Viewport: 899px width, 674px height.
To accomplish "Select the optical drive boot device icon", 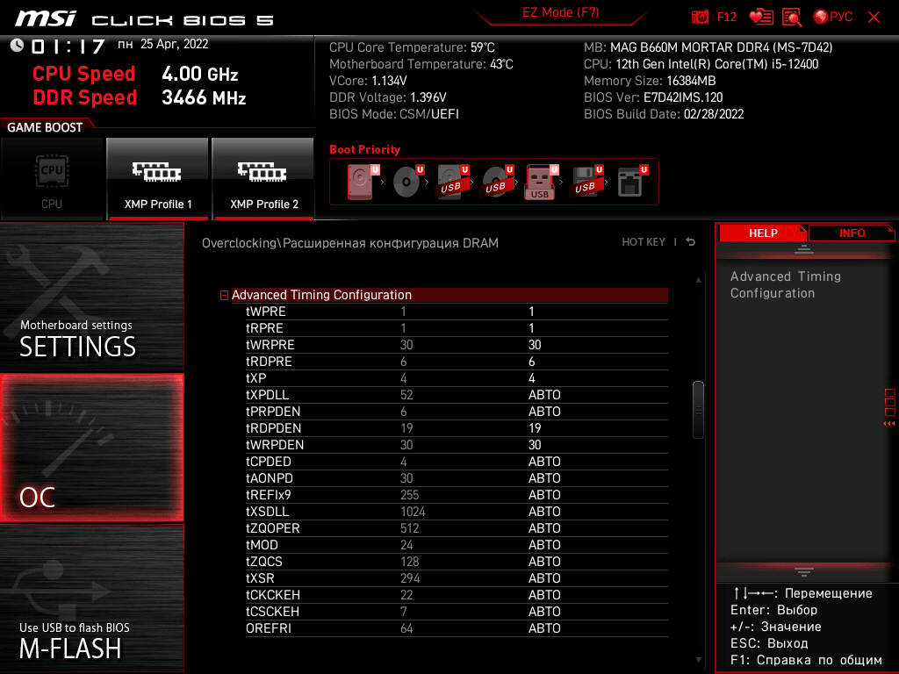I will pos(407,182).
